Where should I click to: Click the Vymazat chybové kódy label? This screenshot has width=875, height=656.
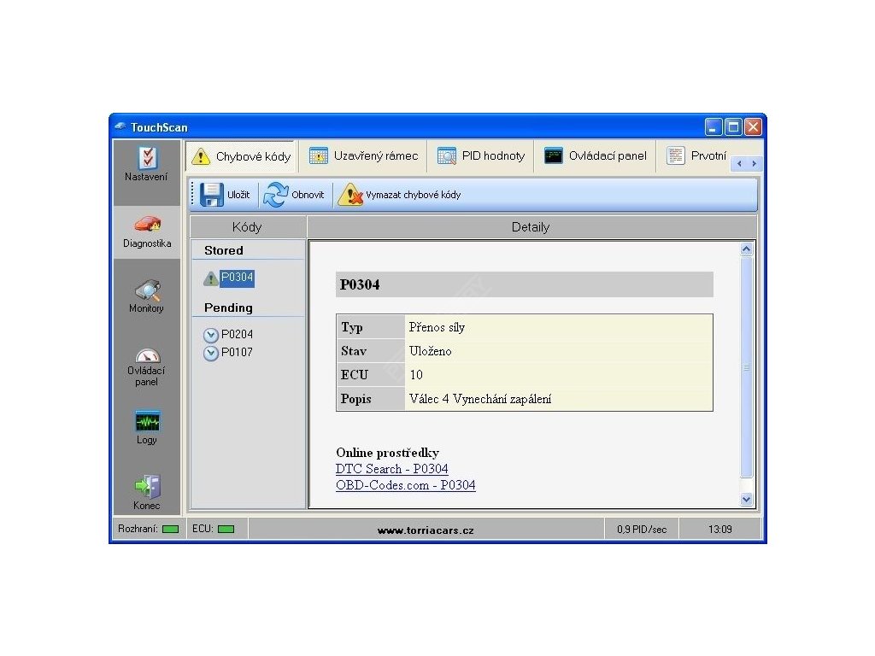pyautogui.click(x=413, y=195)
